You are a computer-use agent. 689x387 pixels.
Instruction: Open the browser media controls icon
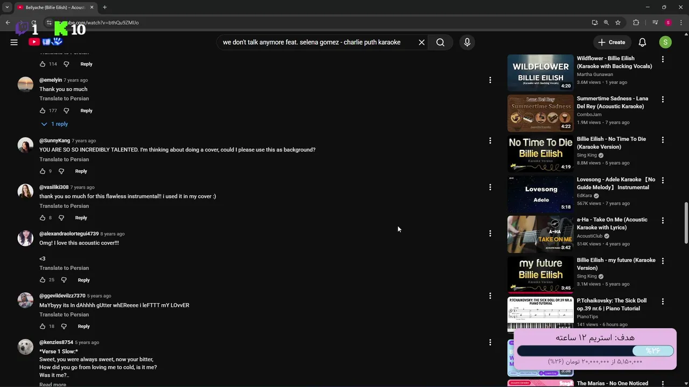[x=655, y=23]
